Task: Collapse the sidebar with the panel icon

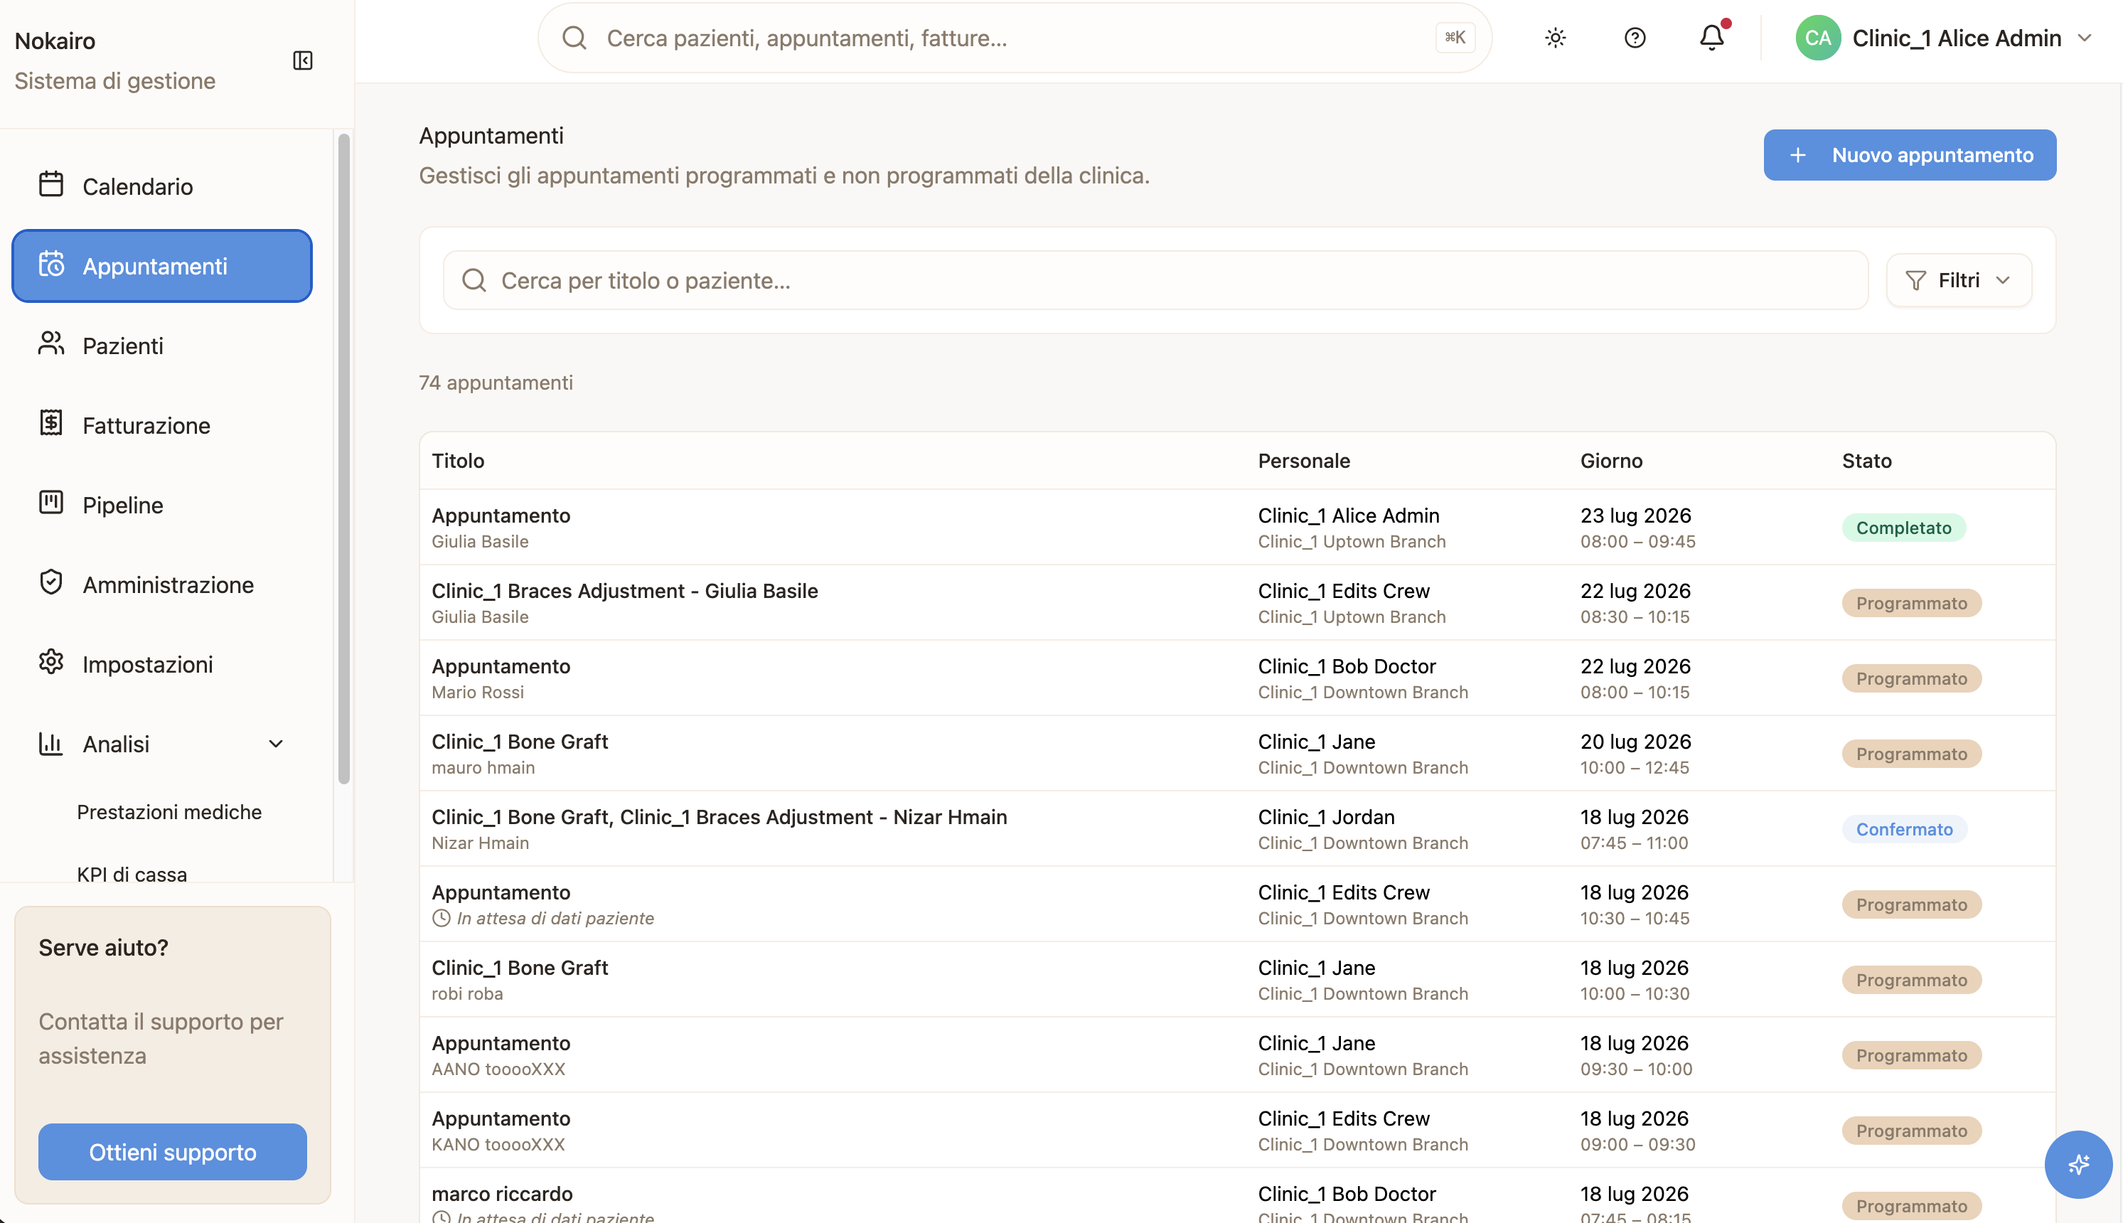Action: click(x=302, y=60)
